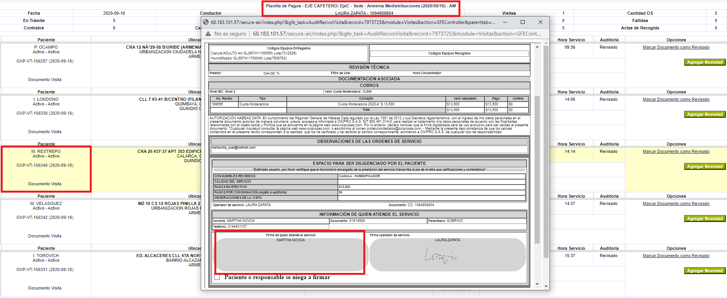Click 'Canula ADULTO 4m' delivered equipment text

[254, 53]
